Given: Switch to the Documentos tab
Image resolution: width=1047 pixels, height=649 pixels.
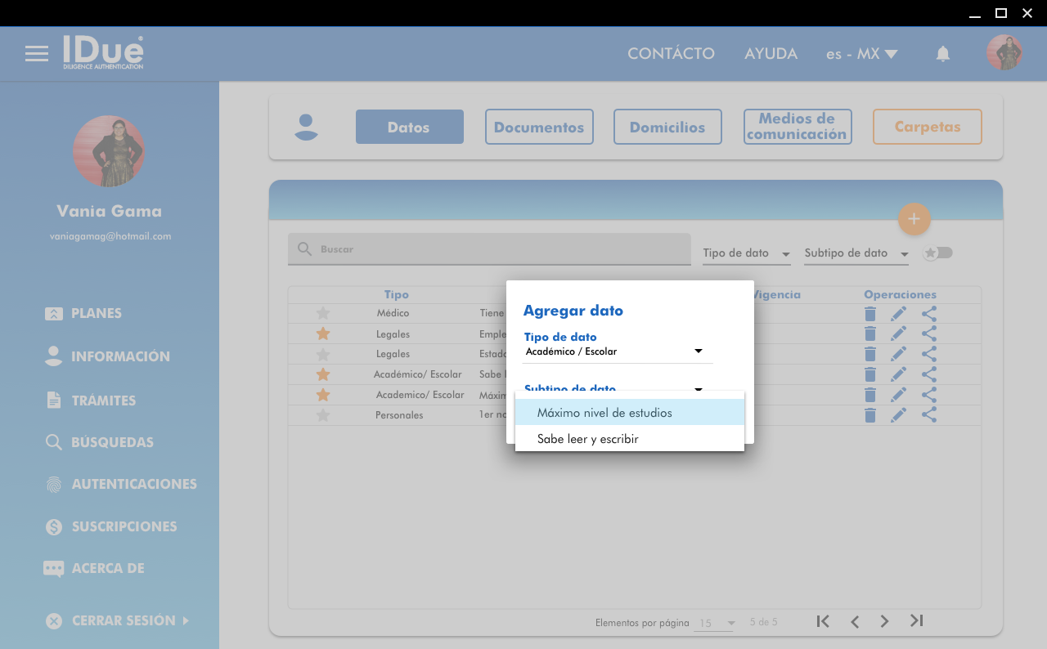Looking at the screenshot, I should click(539, 127).
